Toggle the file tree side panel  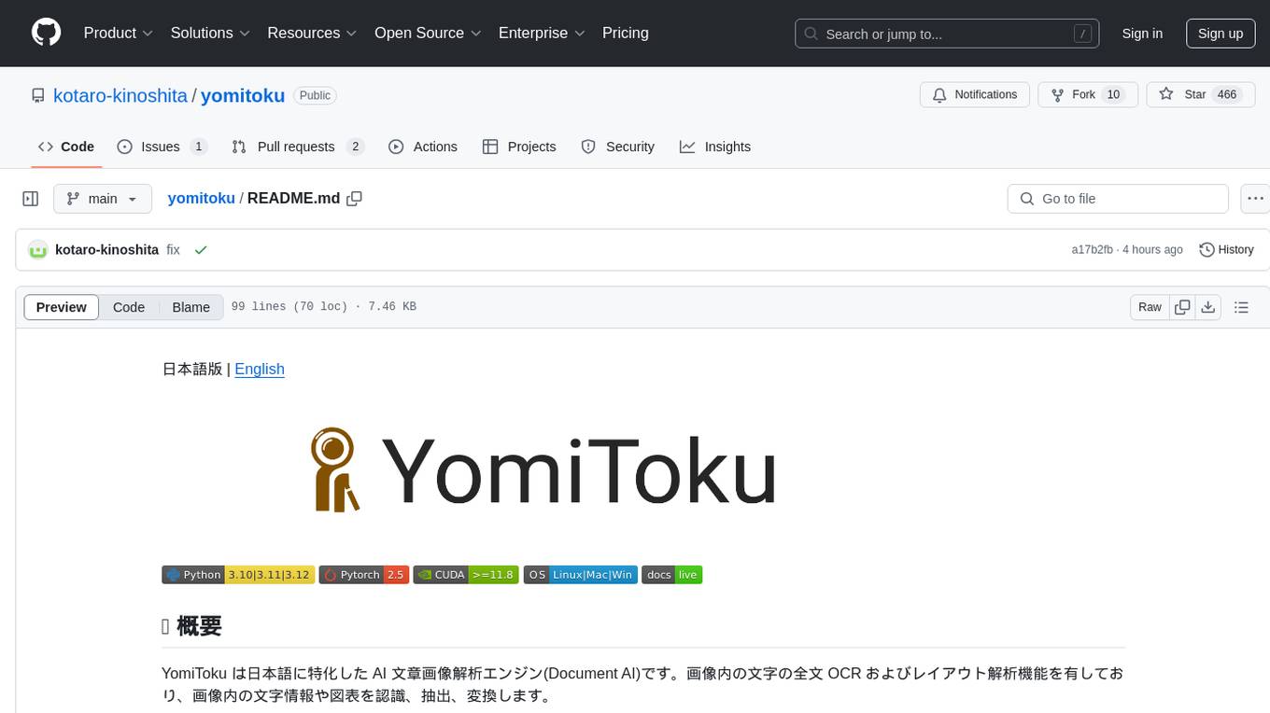tap(31, 199)
